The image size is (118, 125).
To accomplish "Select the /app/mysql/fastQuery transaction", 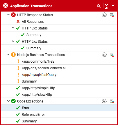I will click(x=59, y=75).
